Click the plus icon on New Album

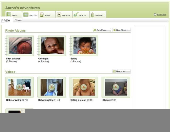[114, 30]
